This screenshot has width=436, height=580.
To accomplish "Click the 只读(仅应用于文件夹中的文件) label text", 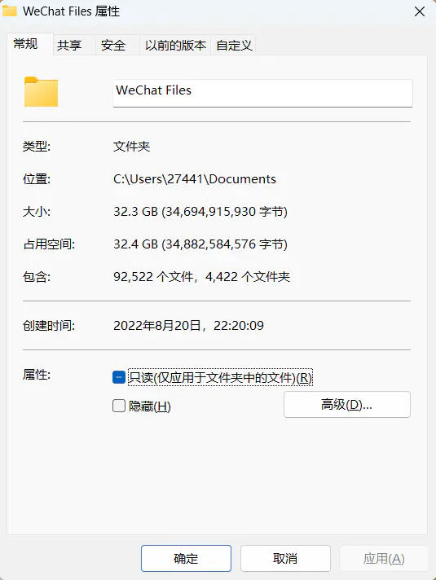I will tap(220, 377).
